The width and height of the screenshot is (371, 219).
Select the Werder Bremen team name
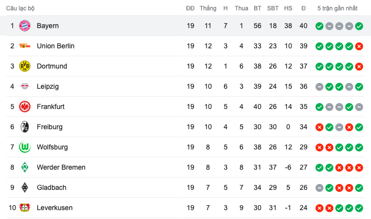[61, 167]
